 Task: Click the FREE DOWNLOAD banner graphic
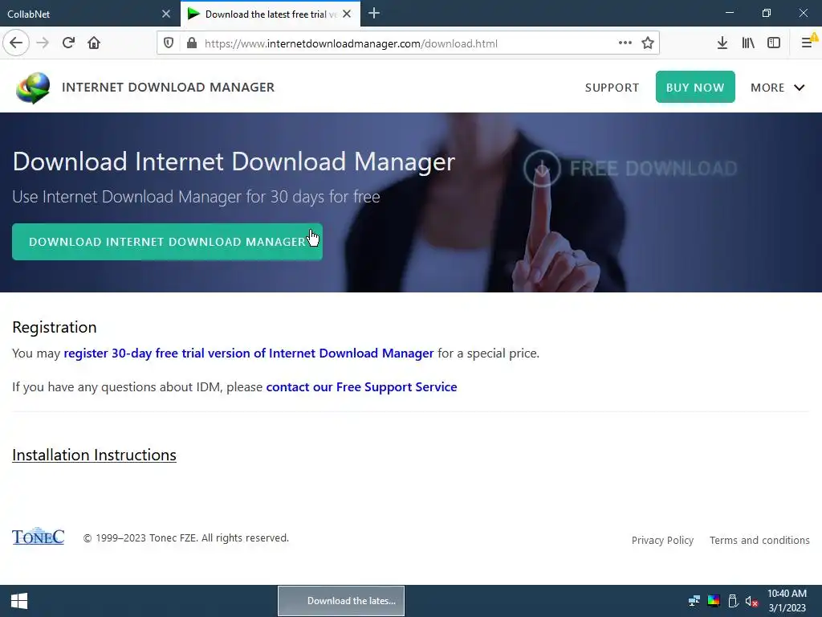pyautogui.click(x=631, y=169)
